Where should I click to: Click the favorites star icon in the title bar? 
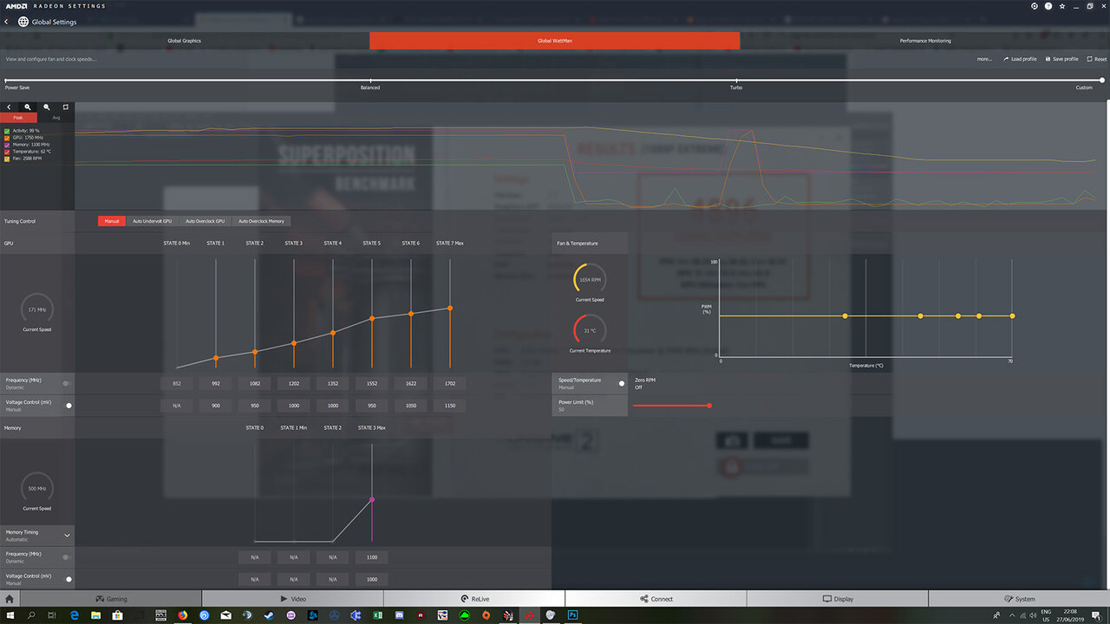pos(1062,6)
